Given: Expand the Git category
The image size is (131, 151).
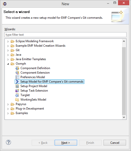Looking at the screenshot, I should tap(8, 50).
